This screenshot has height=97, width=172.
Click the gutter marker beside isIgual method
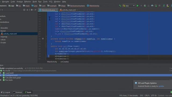43,39
